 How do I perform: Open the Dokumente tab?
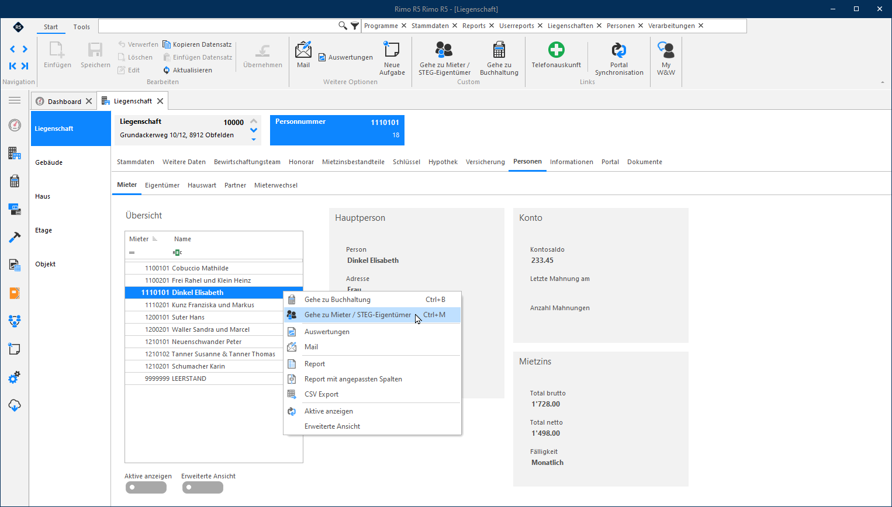645,162
